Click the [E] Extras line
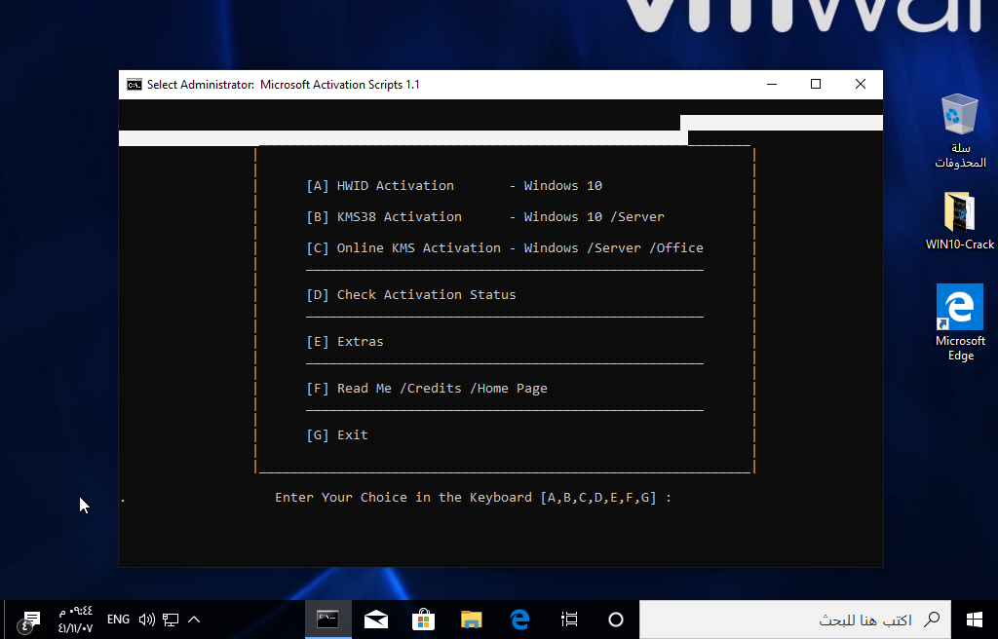998x639 pixels. pos(345,342)
